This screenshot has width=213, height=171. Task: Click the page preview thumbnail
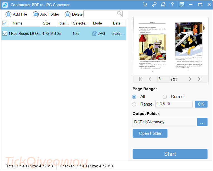pos(170,46)
